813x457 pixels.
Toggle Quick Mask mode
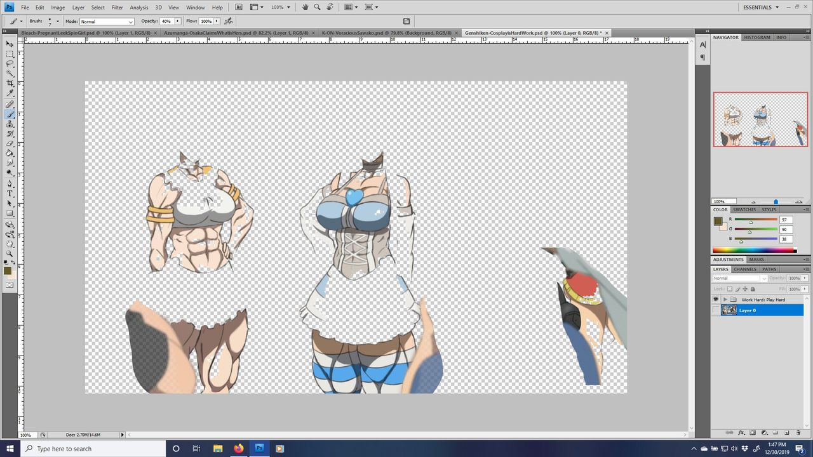(10, 285)
